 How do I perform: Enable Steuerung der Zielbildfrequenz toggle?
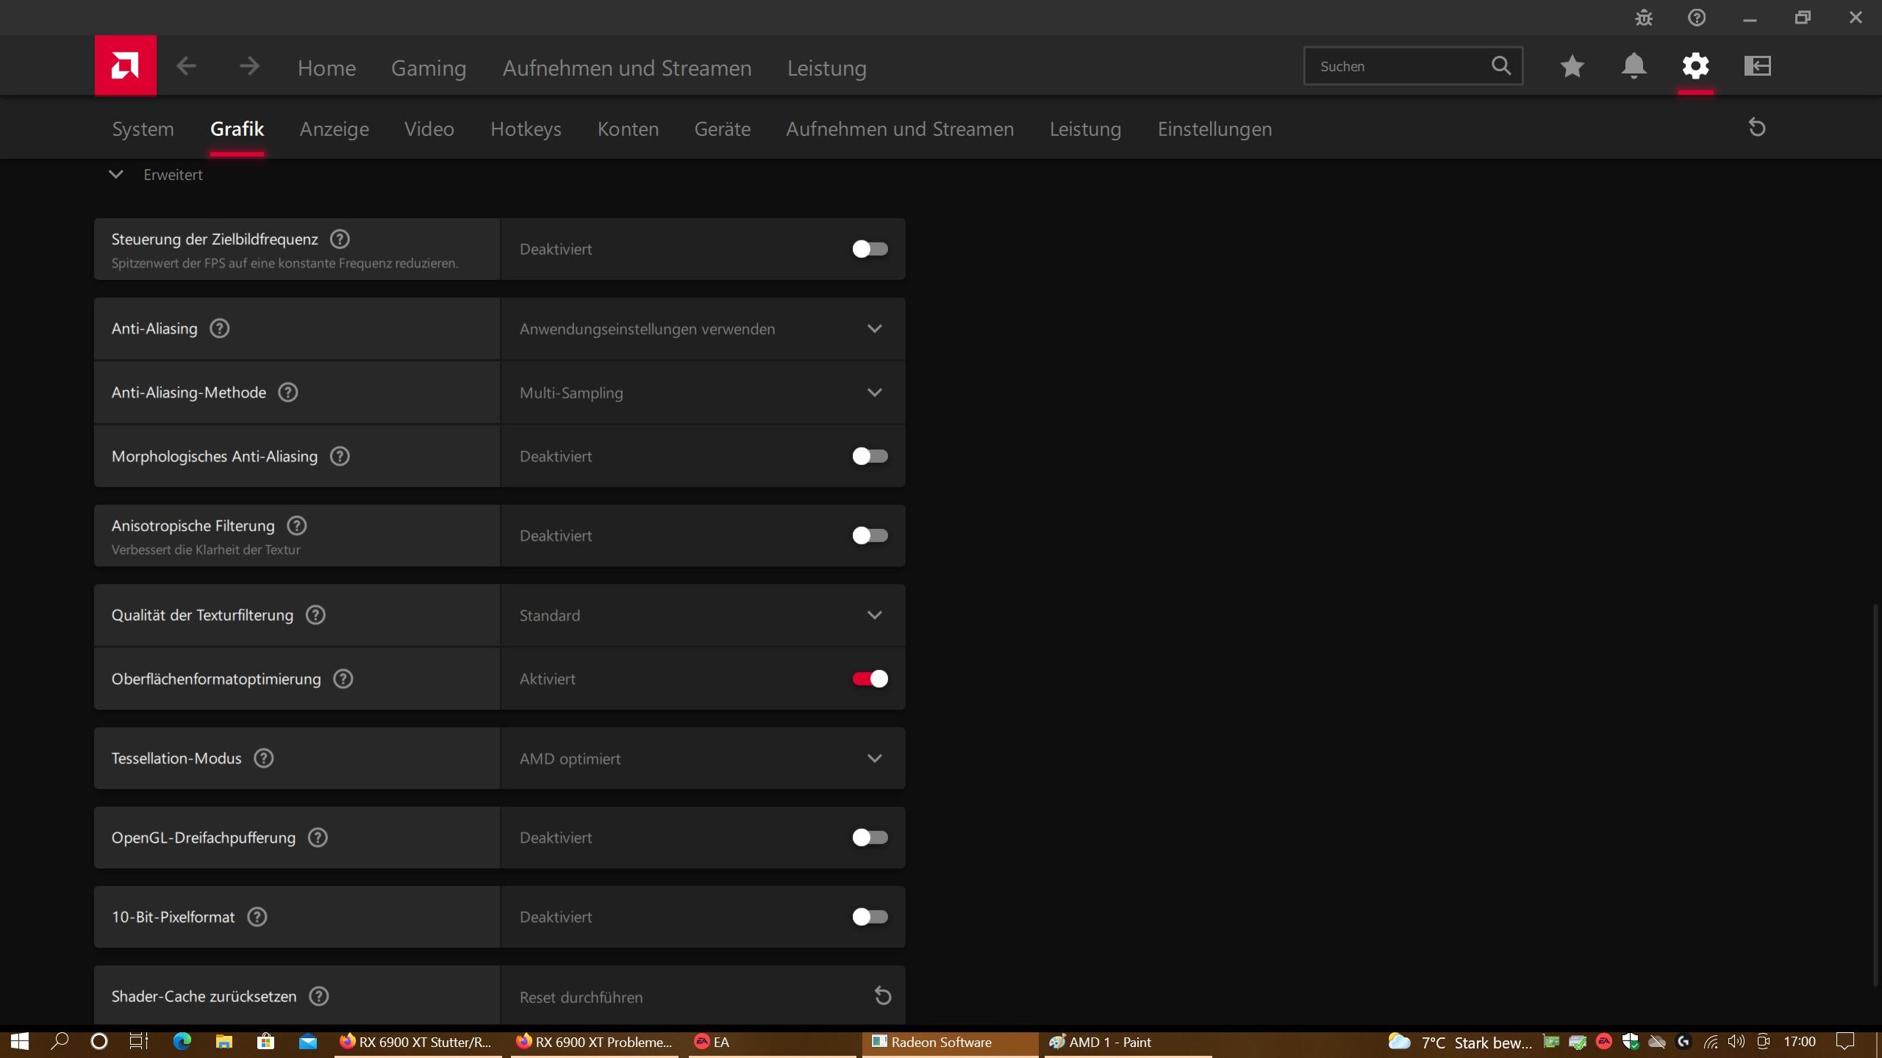pyautogui.click(x=870, y=249)
